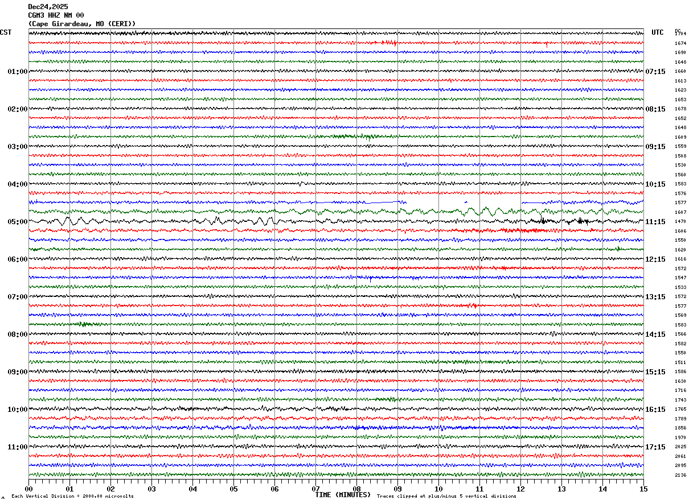Screen dimensions: 689x504
Task: Click the DC offset value 1690
Action: pos(680,53)
